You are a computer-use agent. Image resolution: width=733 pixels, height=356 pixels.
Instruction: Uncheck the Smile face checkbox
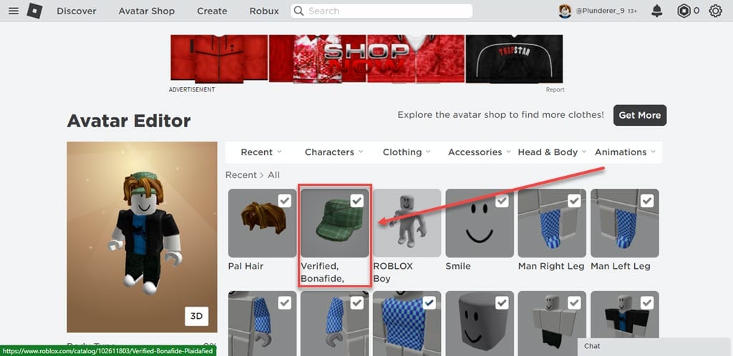coord(502,201)
